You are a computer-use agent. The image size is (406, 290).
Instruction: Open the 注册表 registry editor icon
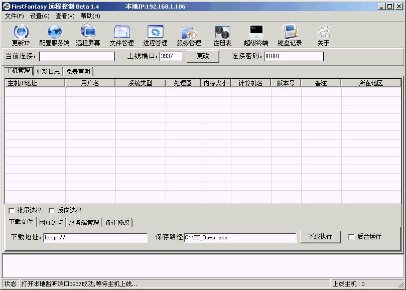pos(222,34)
